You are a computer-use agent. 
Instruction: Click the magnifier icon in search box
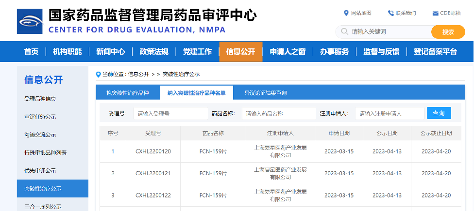(344, 32)
